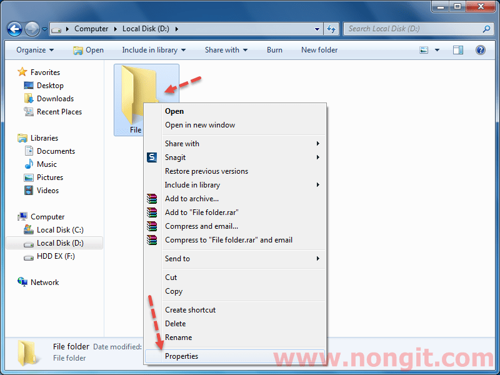Viewport: 500px width, 375px height.
Task: Select Local Disk (D:) drive in sidebar
Action: 54,243
